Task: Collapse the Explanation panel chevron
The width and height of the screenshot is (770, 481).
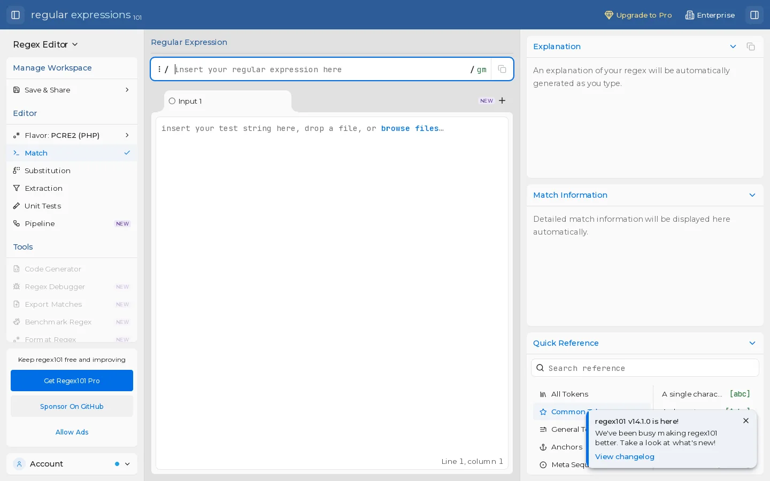Action: click(733, 46)
